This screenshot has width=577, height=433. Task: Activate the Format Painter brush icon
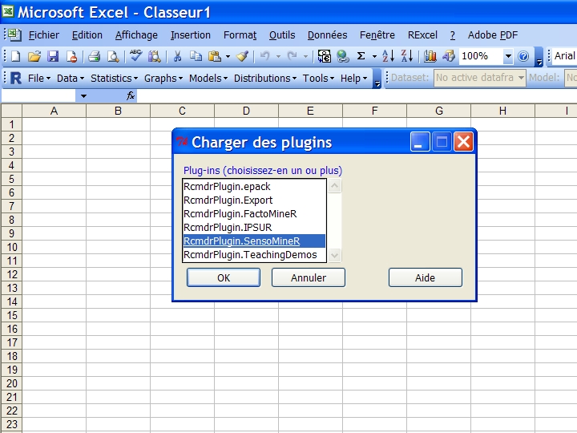click(242, 56)
